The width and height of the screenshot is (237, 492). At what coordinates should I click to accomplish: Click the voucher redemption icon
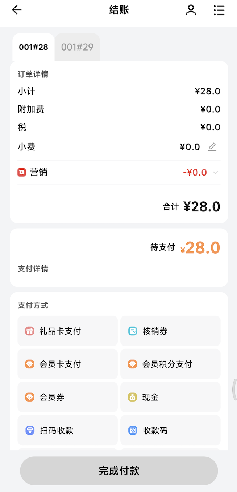pyautogui.click(x=133, y=331)
